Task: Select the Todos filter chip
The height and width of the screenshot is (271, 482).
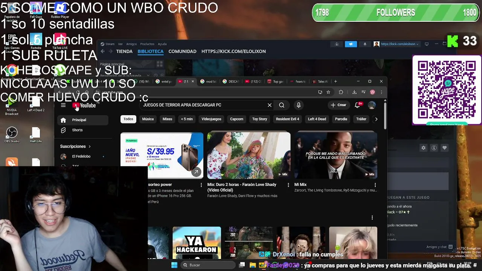Action: 128,119
